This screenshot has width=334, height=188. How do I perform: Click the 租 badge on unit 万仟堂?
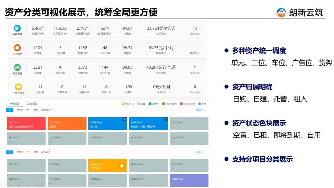point(125,119)
